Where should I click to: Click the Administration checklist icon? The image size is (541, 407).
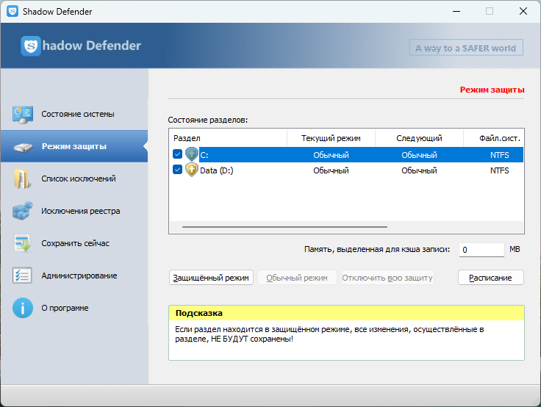pos(23,275)
